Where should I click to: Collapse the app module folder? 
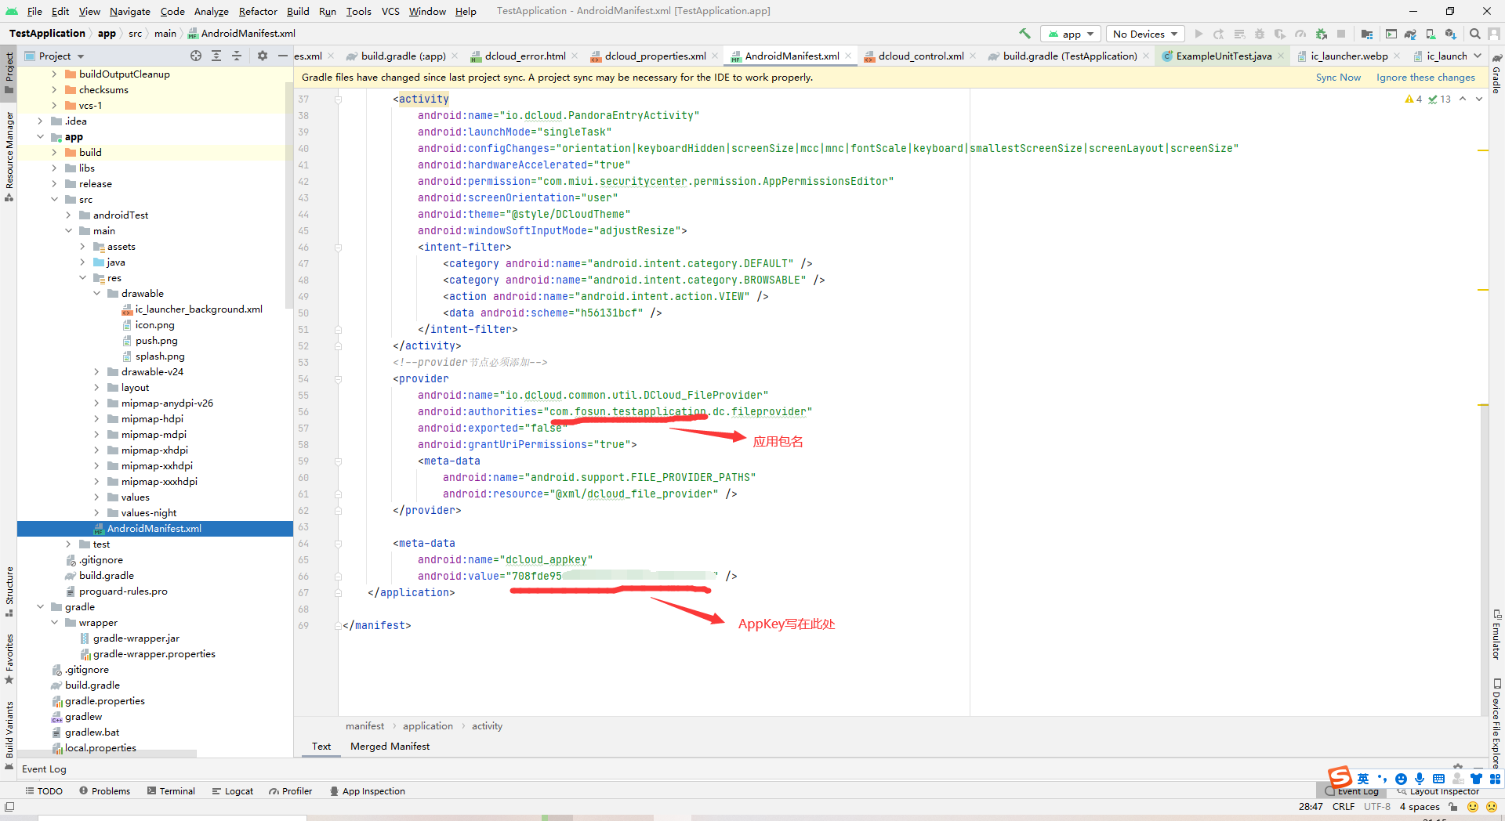pos(40,136)
